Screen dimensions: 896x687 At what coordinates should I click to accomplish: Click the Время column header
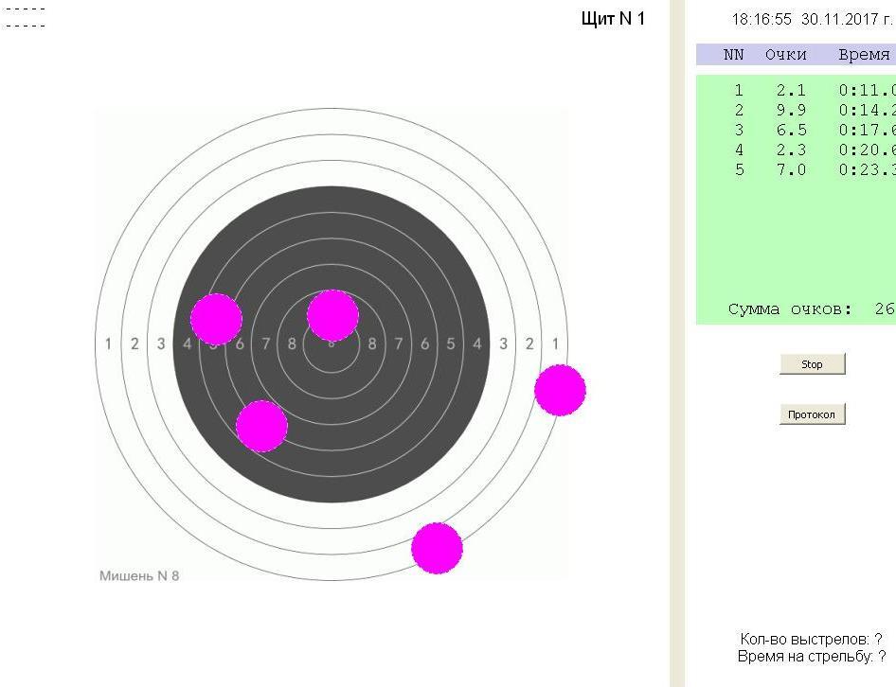[x=864, y=55]
